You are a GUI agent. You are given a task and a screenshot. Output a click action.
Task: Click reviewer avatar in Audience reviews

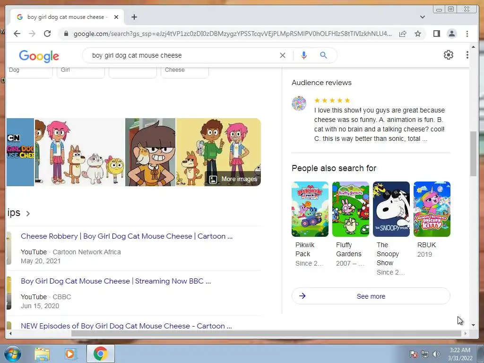(x=299, y=104)
